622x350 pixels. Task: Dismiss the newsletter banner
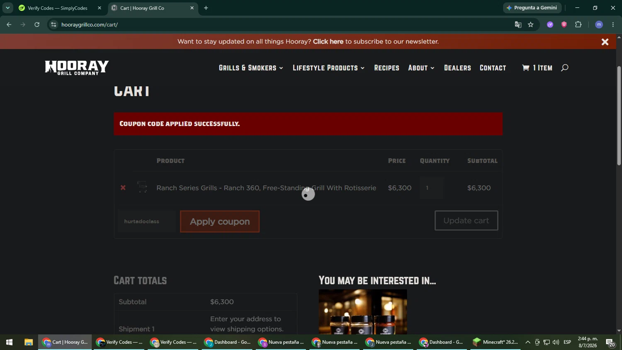point(605,42)
